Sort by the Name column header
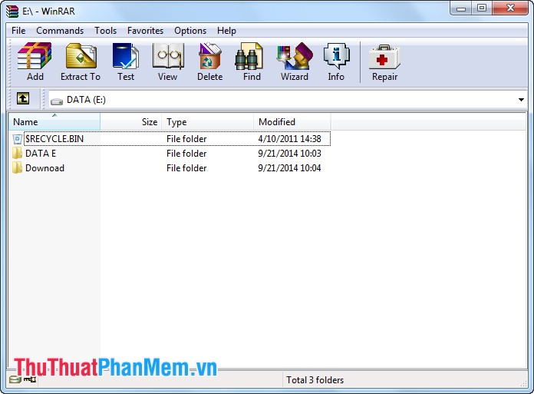This screenshot has width=534, height=394. (54, 122)
